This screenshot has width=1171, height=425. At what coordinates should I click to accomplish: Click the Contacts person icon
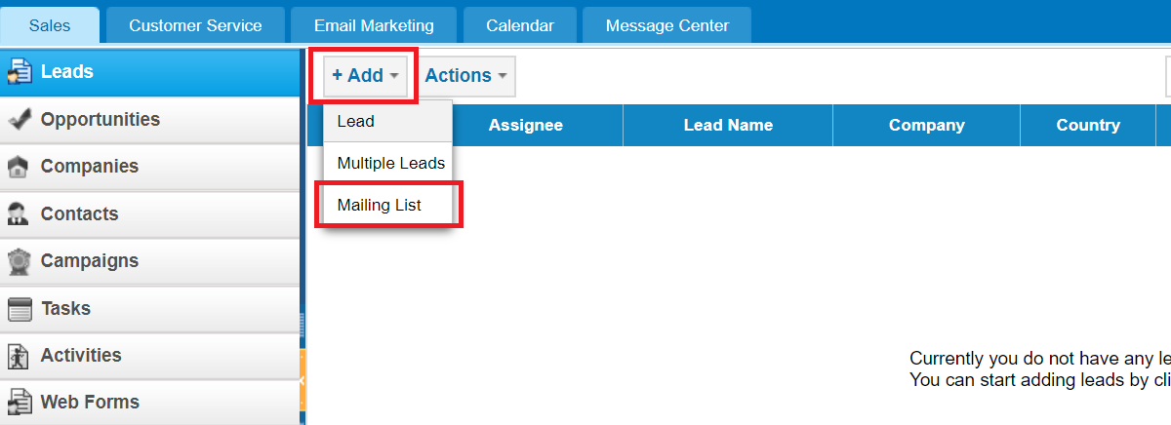pos(19,214)
